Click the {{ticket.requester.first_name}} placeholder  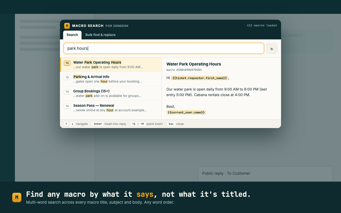(x=200, y=78)
